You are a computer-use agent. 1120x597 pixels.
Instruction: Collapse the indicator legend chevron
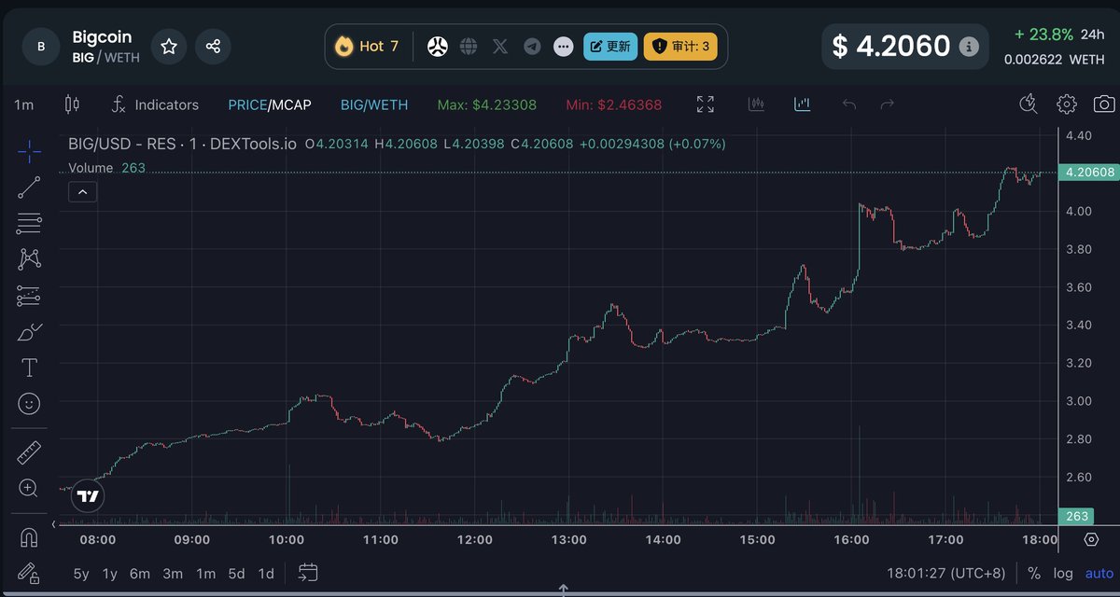coord(82,192)
